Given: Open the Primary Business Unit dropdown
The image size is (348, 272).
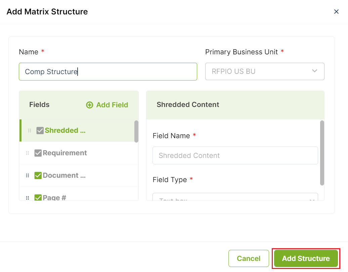Looking at the screenshot, I should point(265,71).
